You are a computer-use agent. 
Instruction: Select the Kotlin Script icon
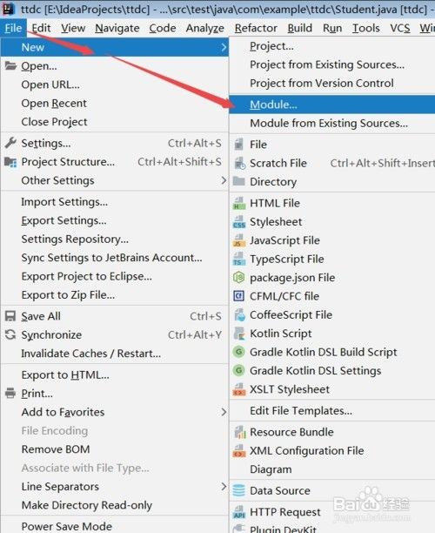(239, 334)
